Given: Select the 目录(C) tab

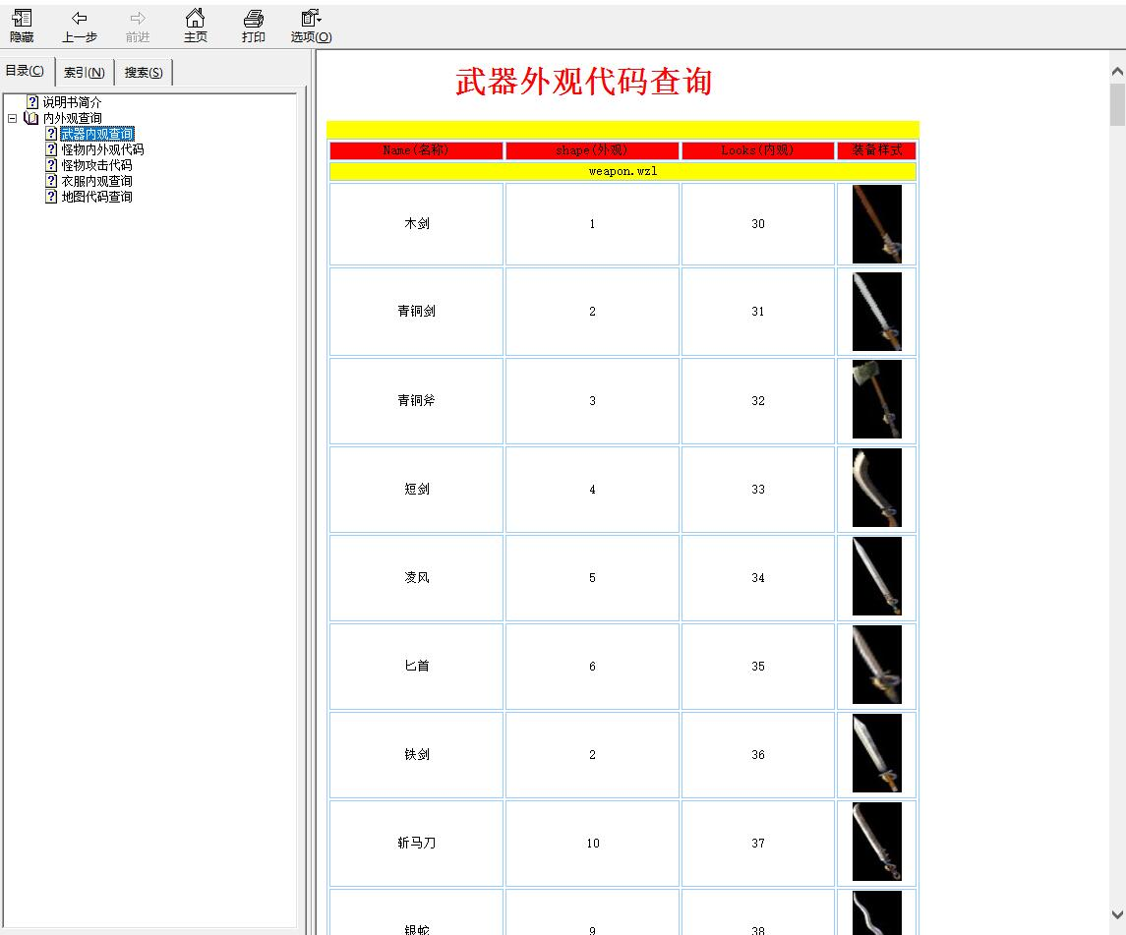Looking at the screenshot, I should tap(25, 71).
